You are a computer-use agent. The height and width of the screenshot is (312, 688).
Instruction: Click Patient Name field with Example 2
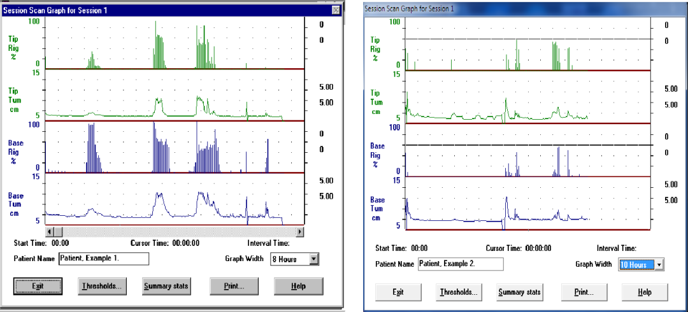461,264
